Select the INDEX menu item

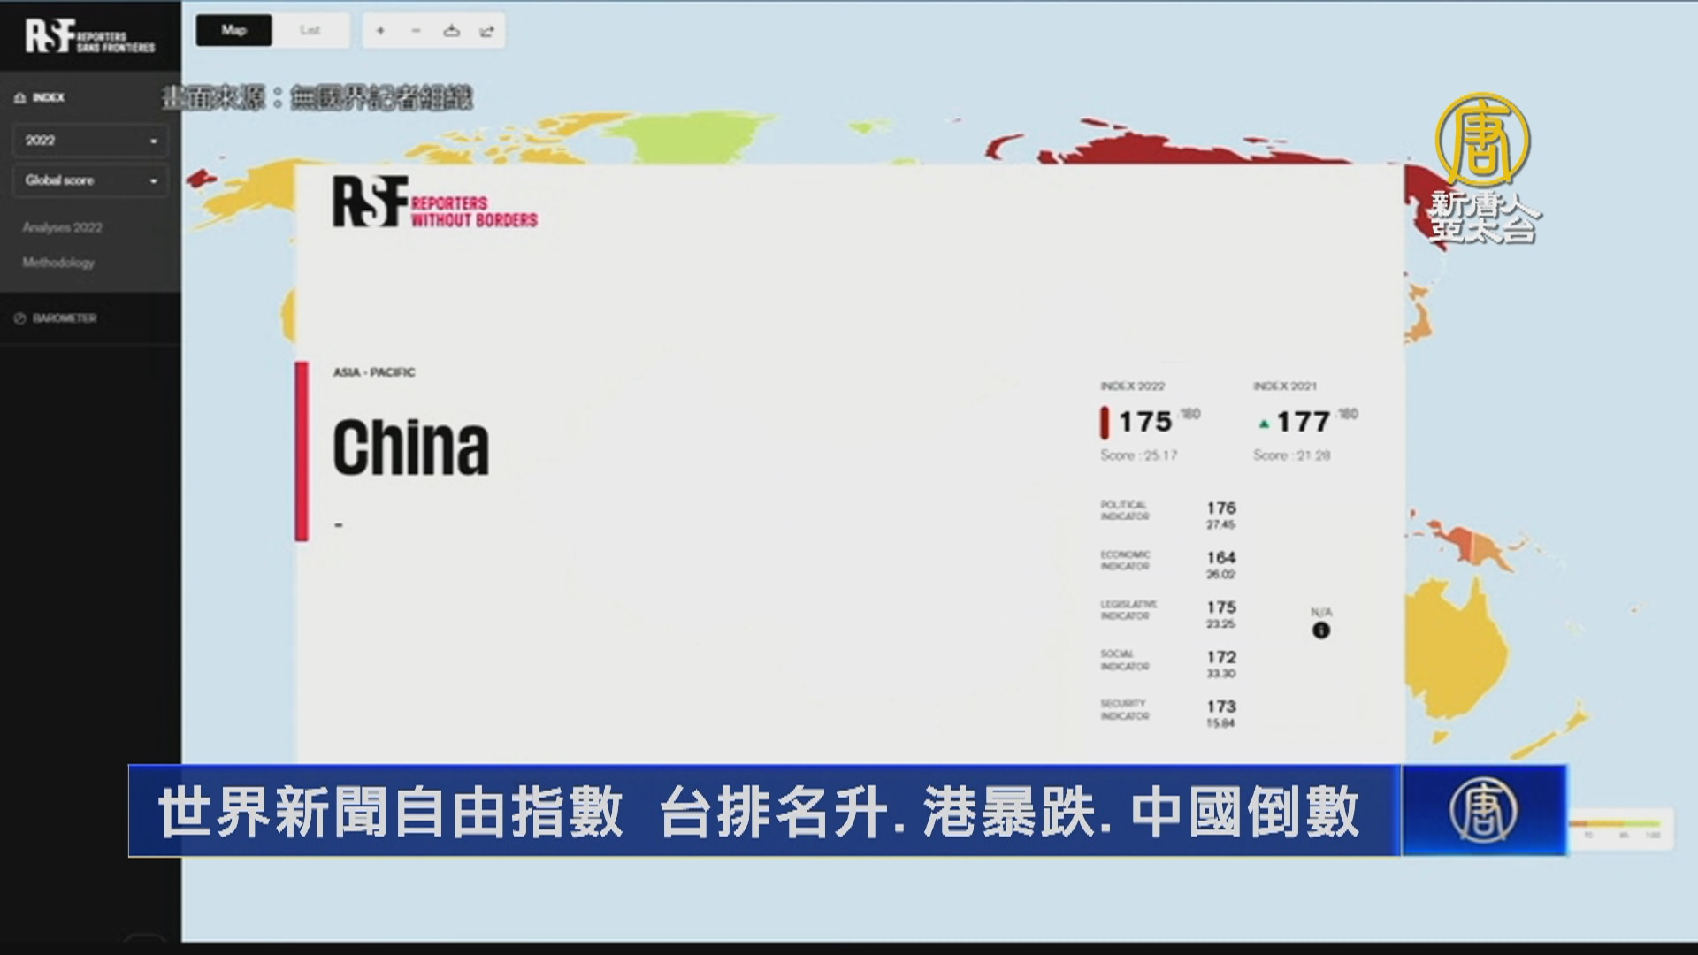click(x=49, y=98)
